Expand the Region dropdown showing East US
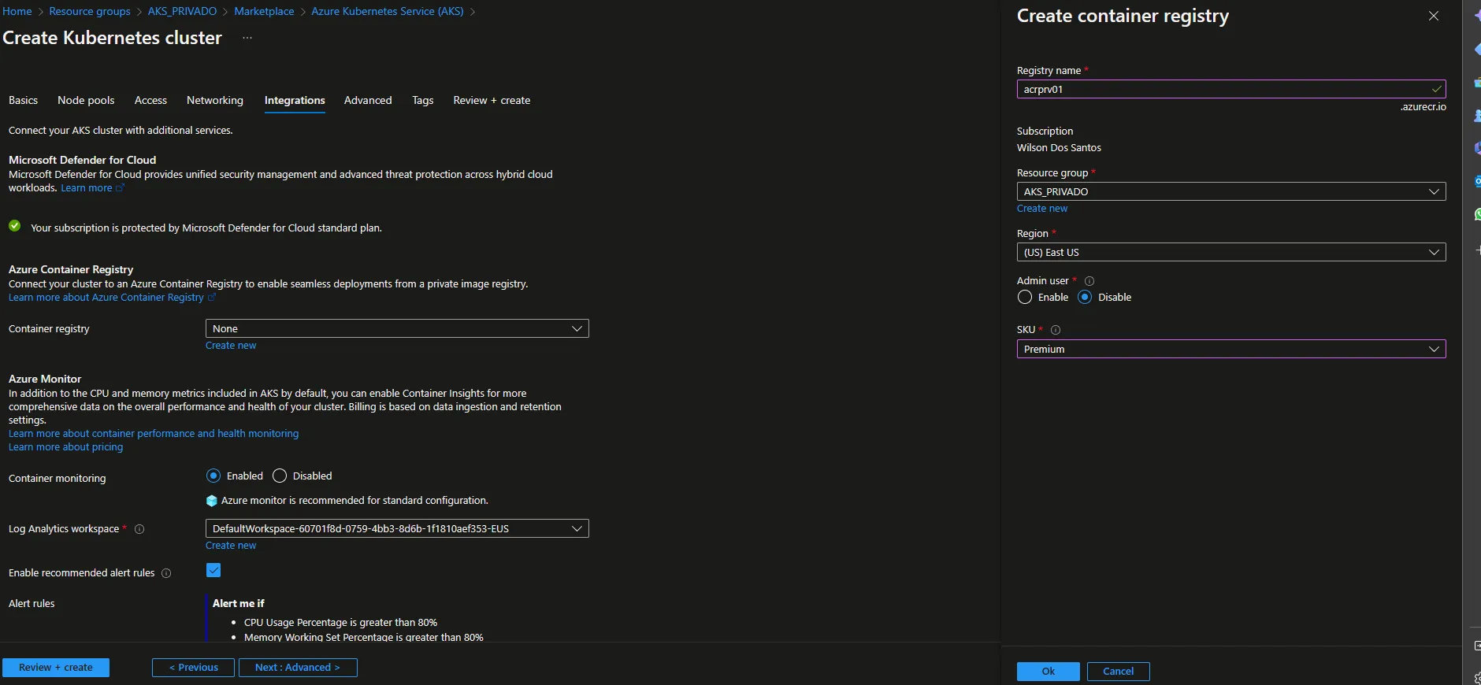Image resolution: width=1481 pixels, height=685 pixels. click(1231, 252)
